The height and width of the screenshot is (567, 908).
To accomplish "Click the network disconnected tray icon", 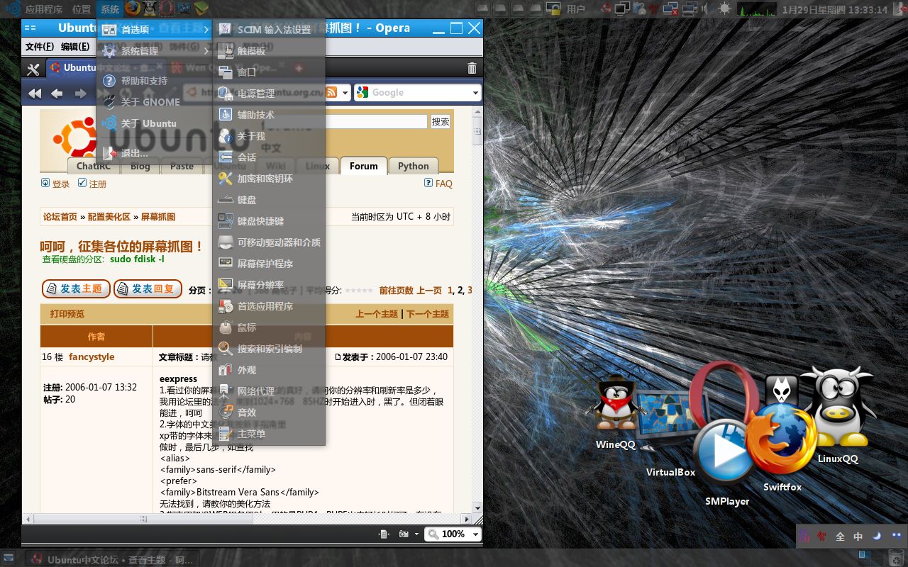I will tap(671, 9).
